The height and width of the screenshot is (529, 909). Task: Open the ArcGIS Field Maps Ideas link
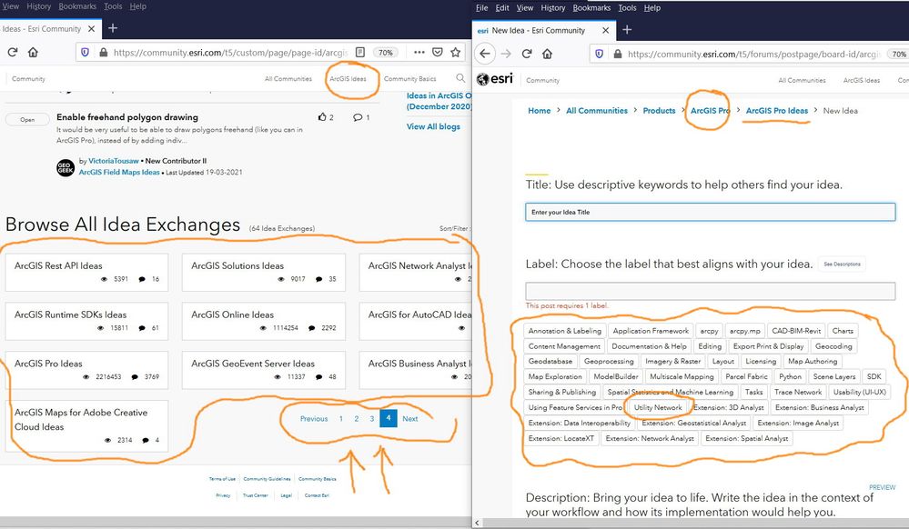(119, 172)
